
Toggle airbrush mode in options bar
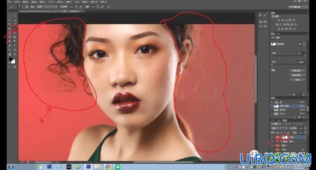pos(102,7)
